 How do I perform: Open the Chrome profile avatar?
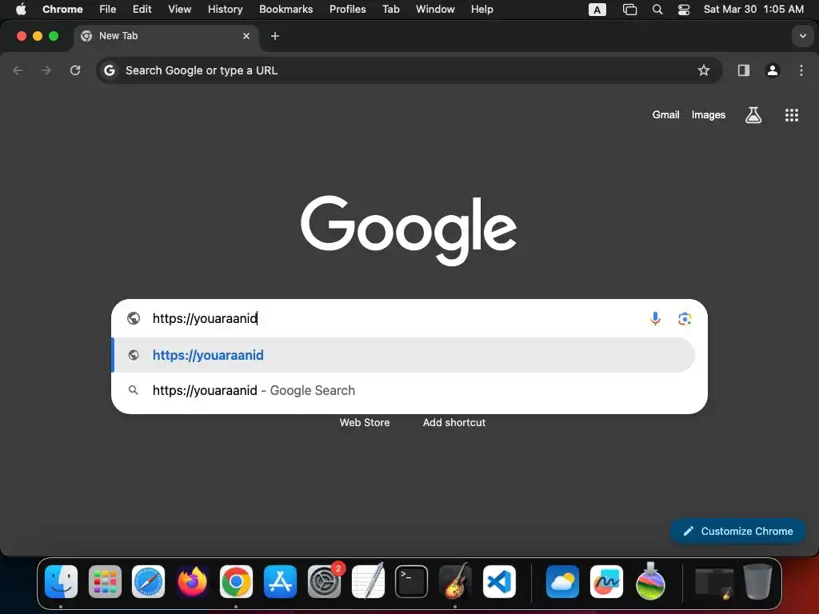click(x=773, y=70)
